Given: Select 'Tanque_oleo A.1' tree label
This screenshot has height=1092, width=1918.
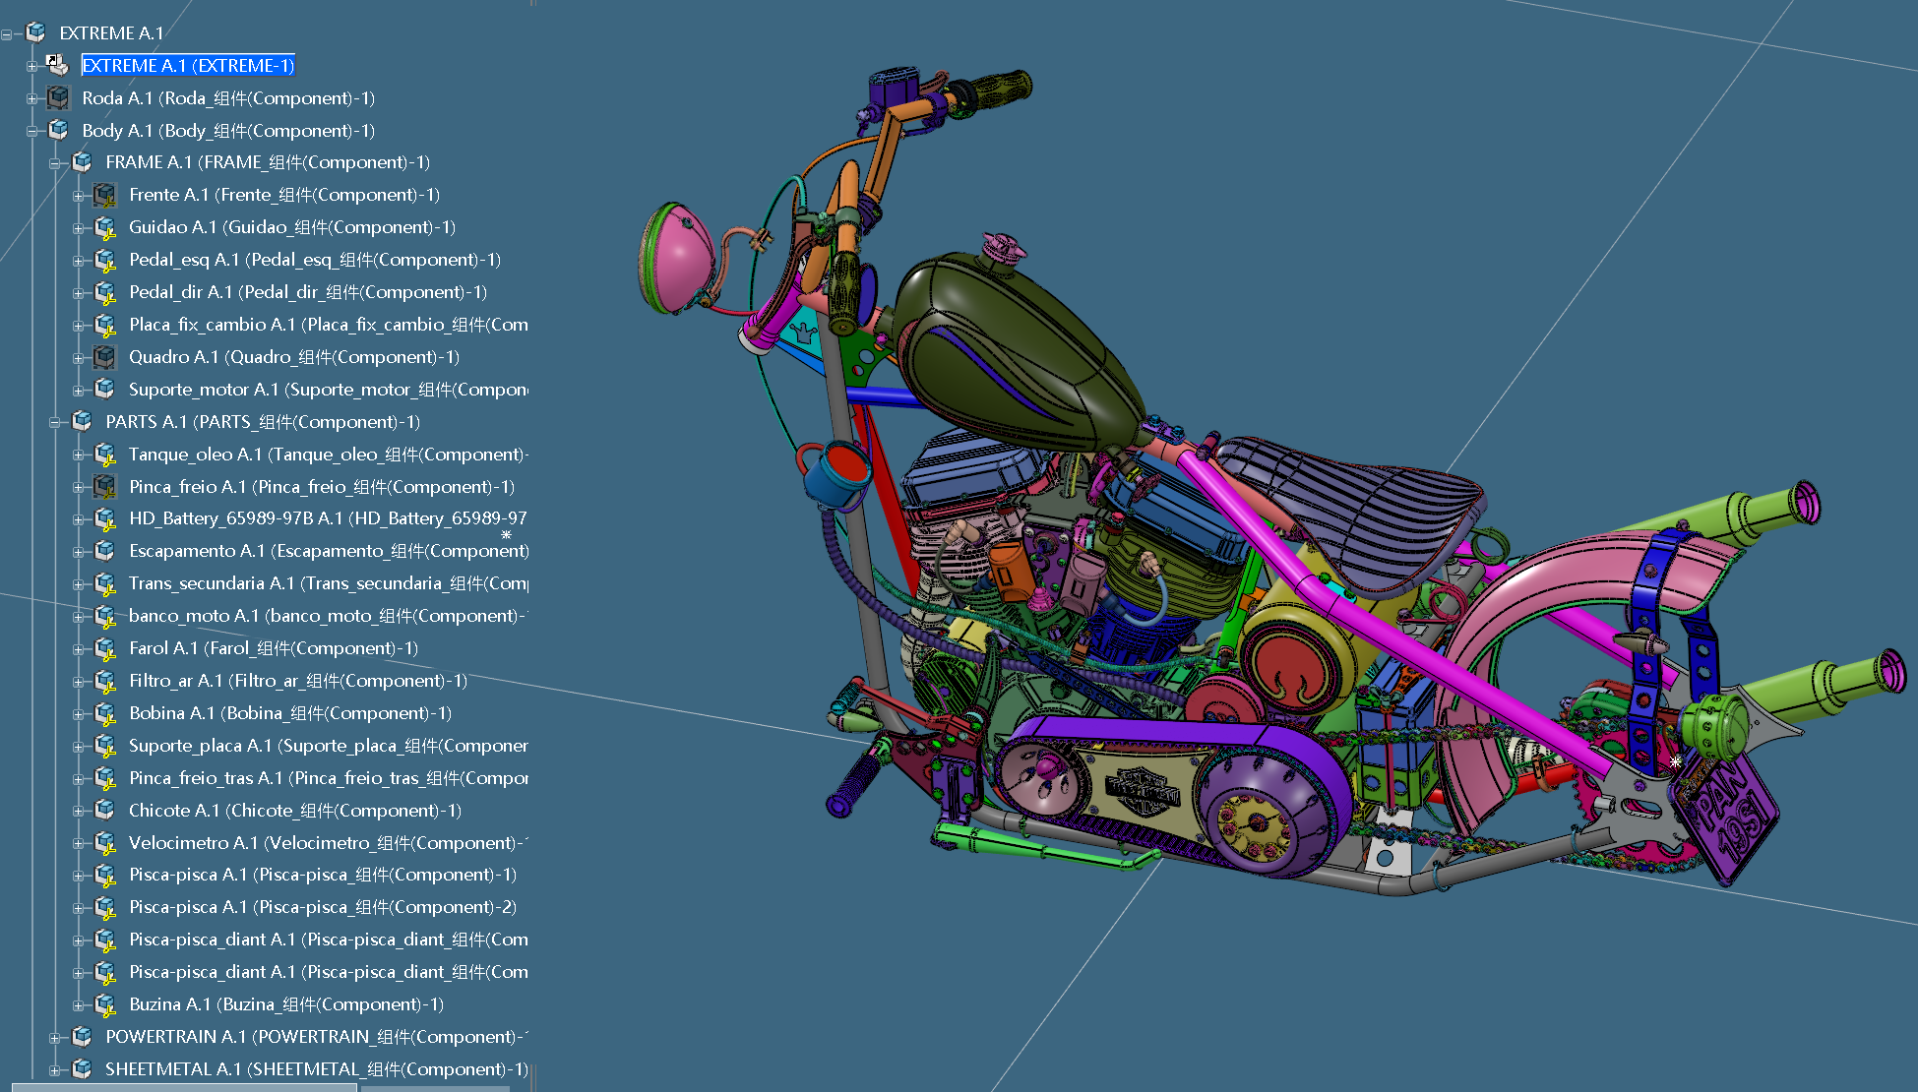Looking at the screenshot, I should coord(329,455).
